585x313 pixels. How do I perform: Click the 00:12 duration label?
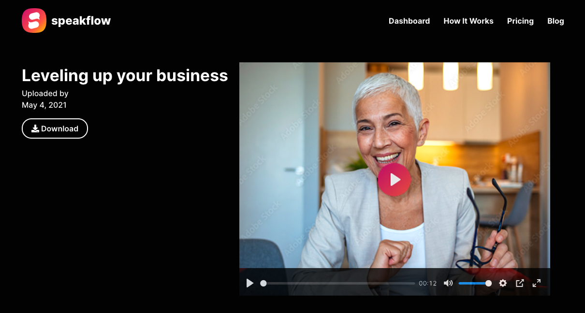click(428, 284)
